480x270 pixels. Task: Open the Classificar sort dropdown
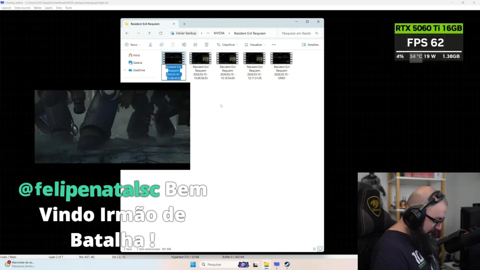click(227, 45)
